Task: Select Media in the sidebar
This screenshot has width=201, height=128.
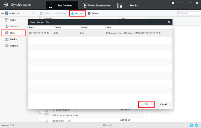Action: 13,39
